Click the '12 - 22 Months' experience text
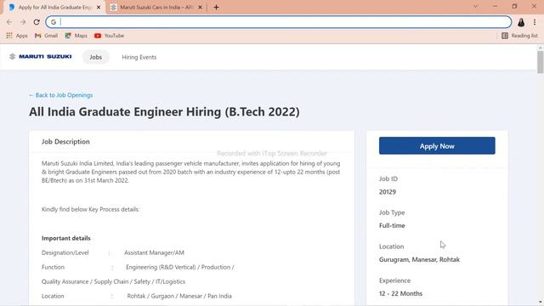This screenshot has height=306, width=544. click(x=400, y=293)
